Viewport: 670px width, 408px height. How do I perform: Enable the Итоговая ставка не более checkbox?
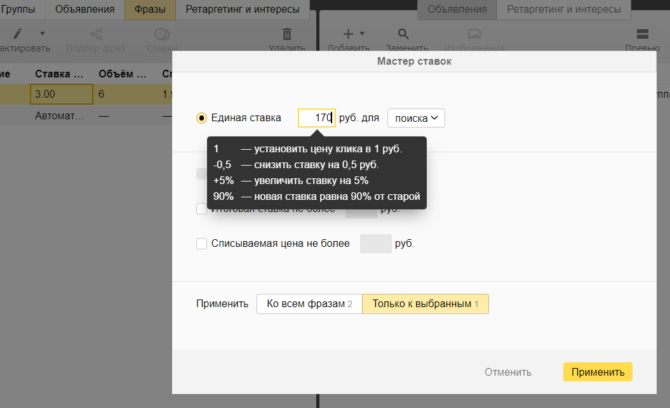coord(202,209)
